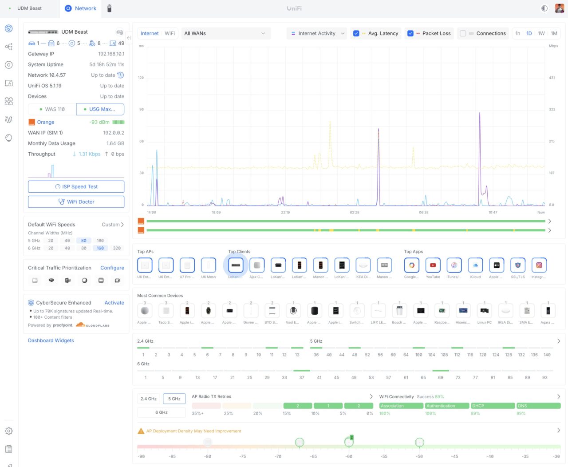This screenshot has height=467, width=568.
Task: Click the density marker badged 2 near -60
Action: [349, 442]
